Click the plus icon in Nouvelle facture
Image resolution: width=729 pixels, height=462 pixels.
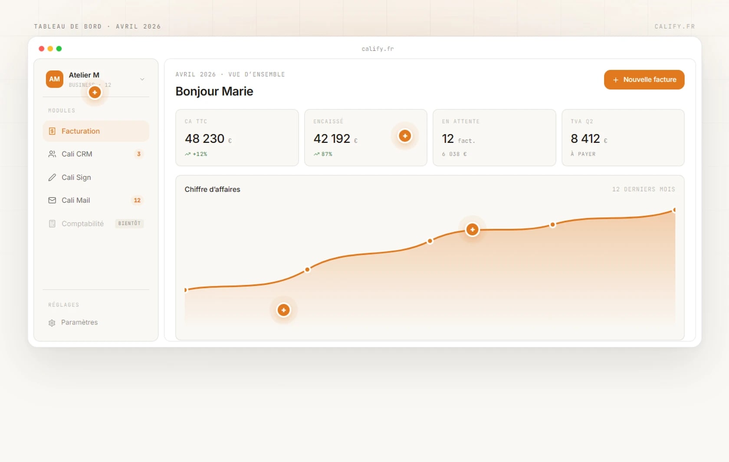(615, 80)
